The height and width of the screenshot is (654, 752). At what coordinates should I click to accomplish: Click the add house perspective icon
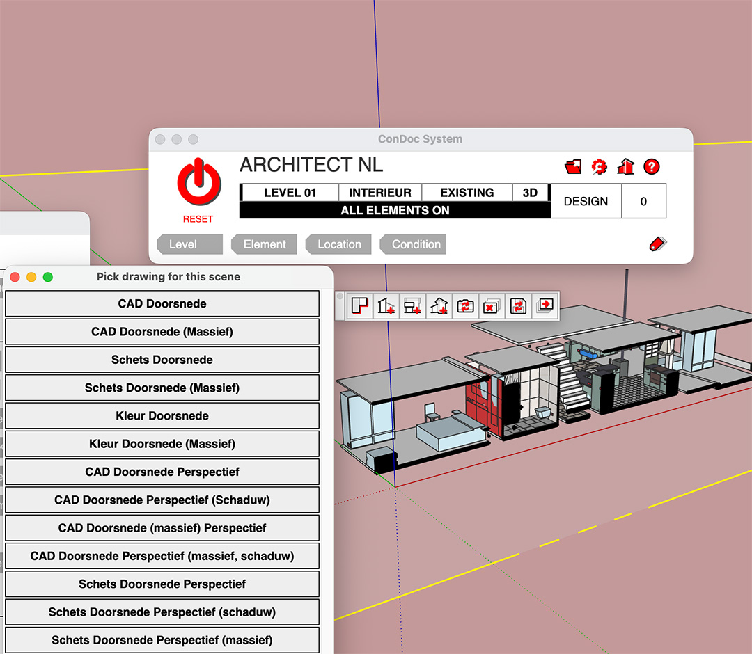(x=439, y=305)
